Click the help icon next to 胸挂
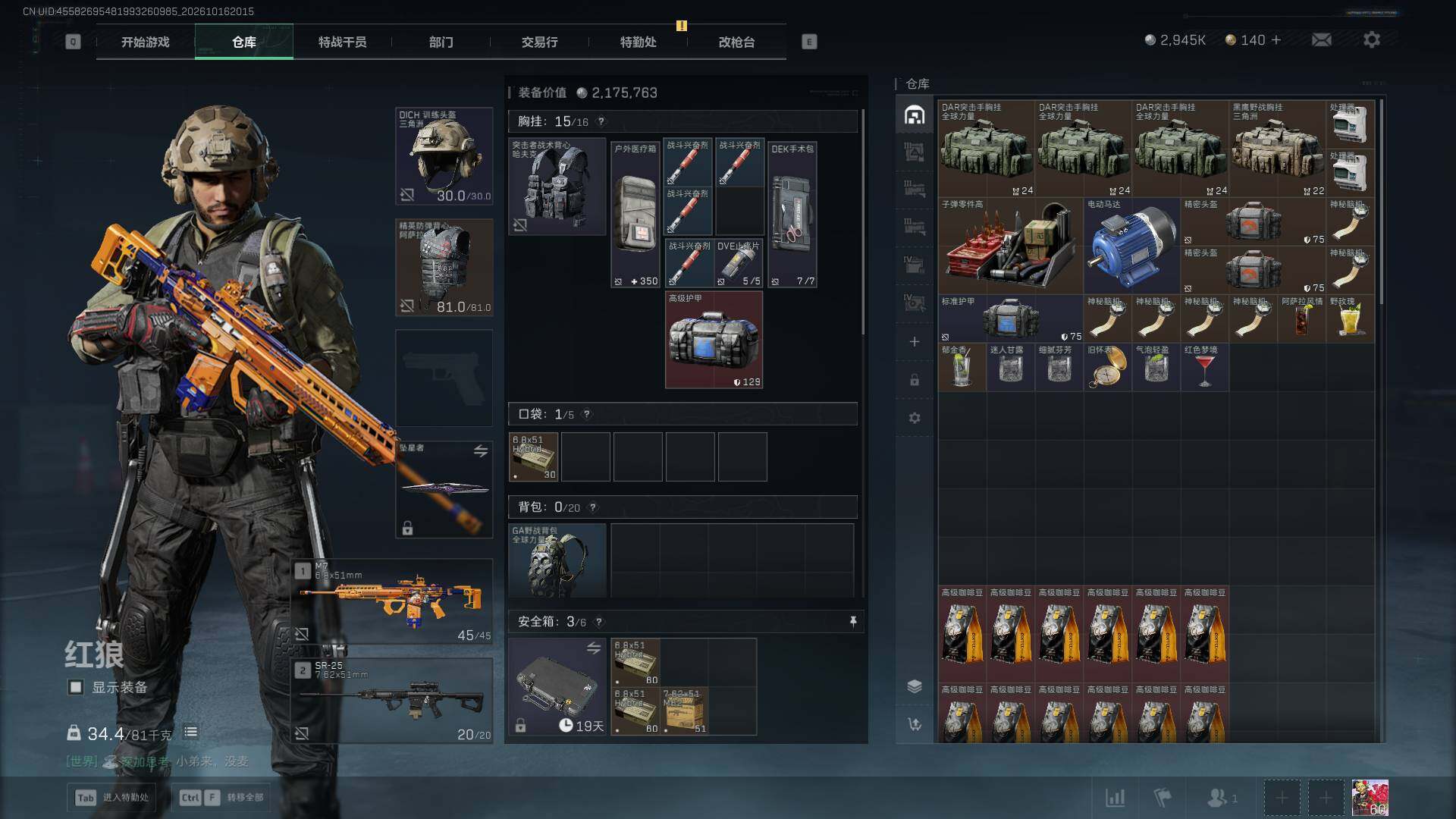 click(x=601, y=121)
